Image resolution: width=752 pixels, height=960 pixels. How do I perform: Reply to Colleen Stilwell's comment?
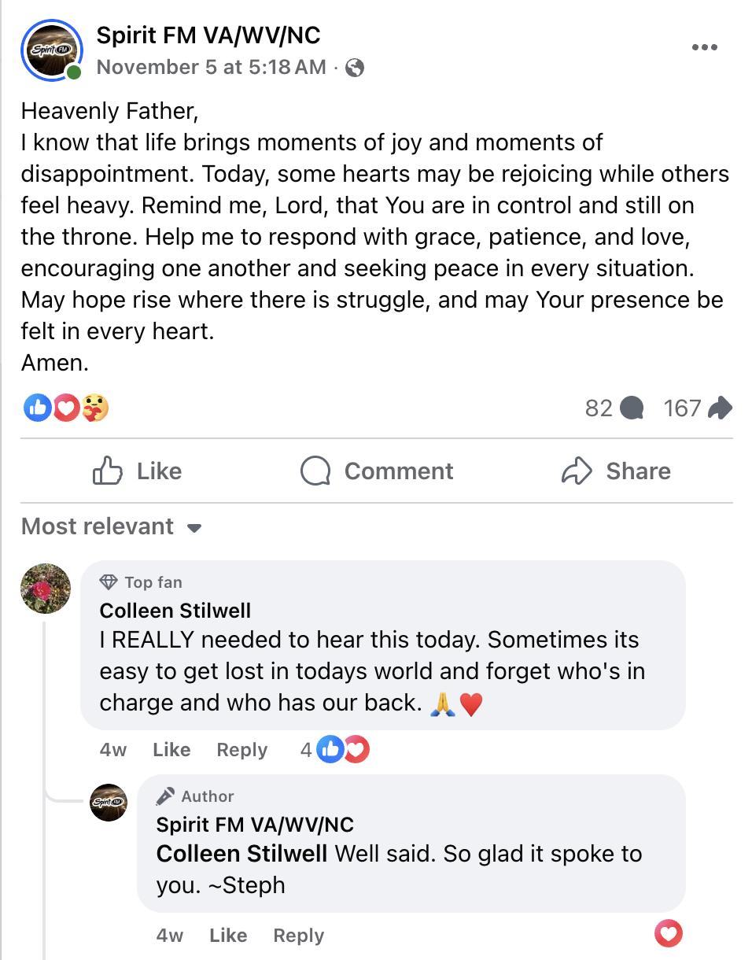click(241, 750)
